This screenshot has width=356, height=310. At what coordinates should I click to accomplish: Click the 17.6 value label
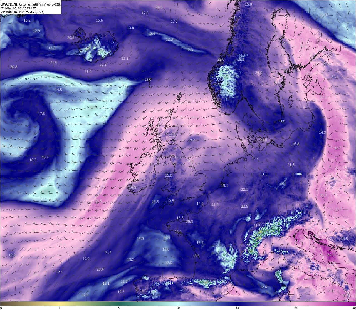coord(145,13)
